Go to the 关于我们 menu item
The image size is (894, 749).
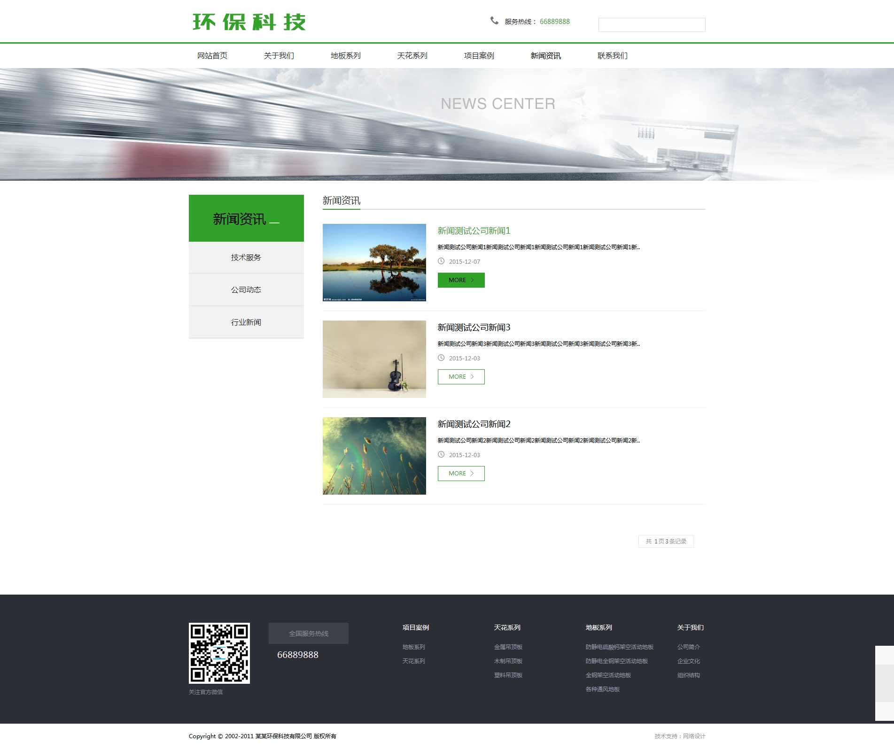pyautogui.click(x=279, y=56)
